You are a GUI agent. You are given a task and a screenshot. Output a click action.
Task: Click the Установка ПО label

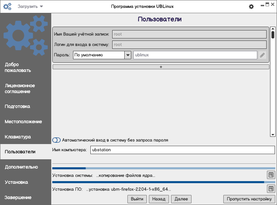(68, 189)
